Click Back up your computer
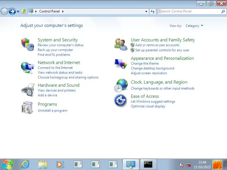Viewport: 227px width, 170px height. pyautogui.click(x=55, y=50)
